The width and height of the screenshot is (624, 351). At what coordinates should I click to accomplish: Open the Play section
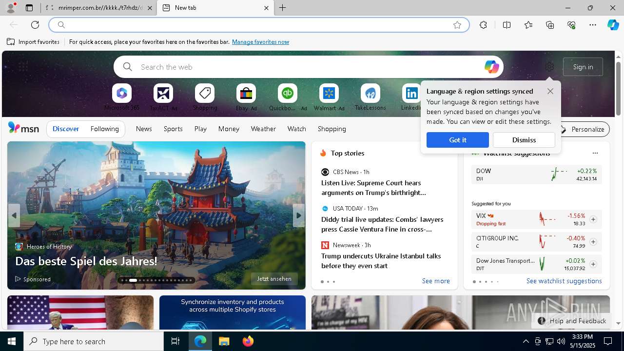click(200, 129)
